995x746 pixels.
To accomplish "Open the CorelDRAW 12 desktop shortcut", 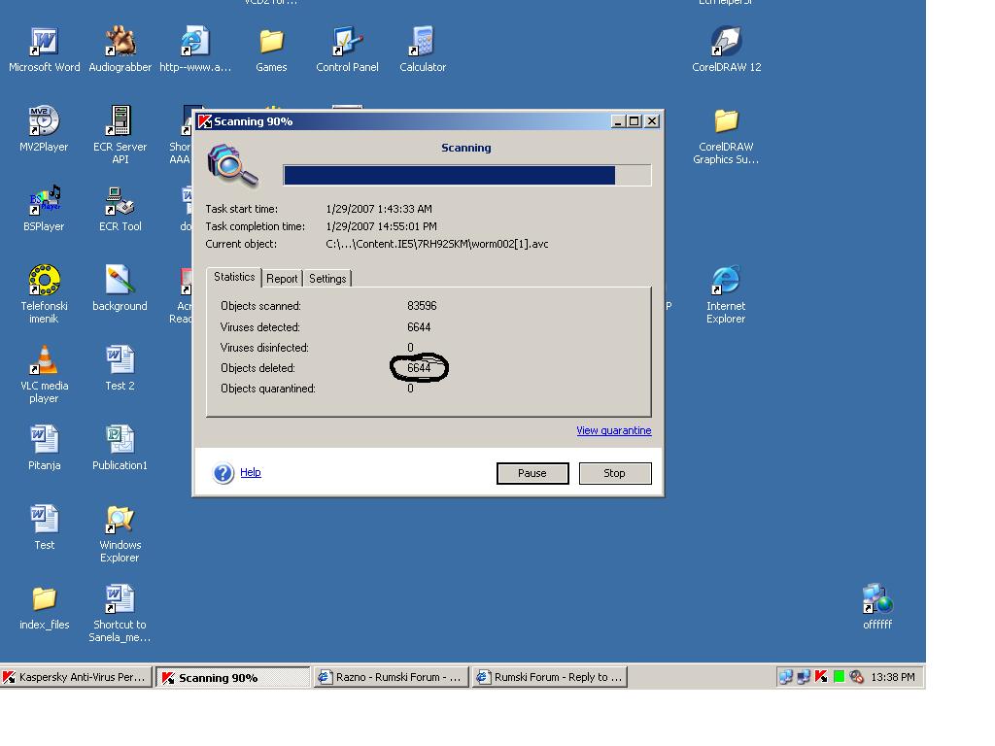I will tap(726, 43).
